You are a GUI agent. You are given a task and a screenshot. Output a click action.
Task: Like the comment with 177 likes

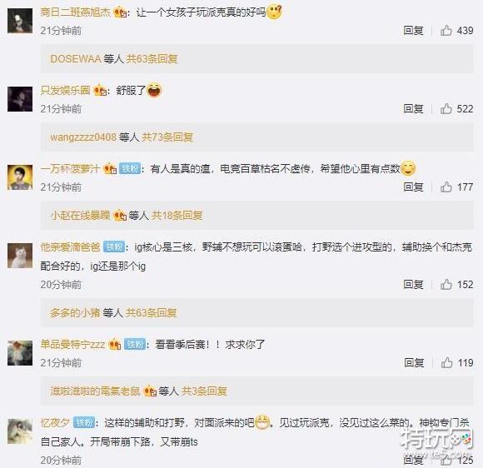pos(446,187)
